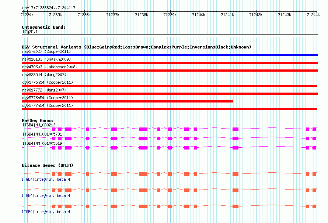Click the dgv5775n54 (Cooper2011) red bar
The height and width of the screenshot is (223, 328).
pos(170,86)
